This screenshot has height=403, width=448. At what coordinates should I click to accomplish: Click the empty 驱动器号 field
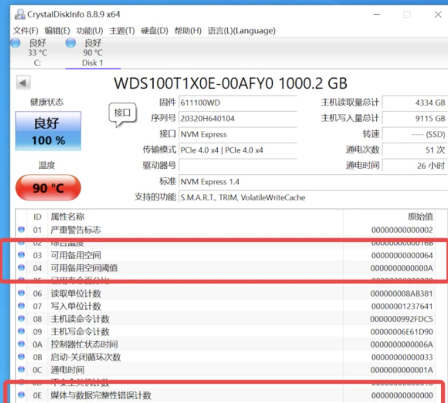[x=238, y=166]
